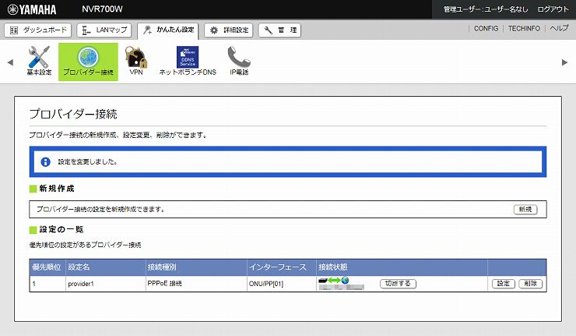
Task: Click the connection status icon for provider1
Action: tap(334, 281)
